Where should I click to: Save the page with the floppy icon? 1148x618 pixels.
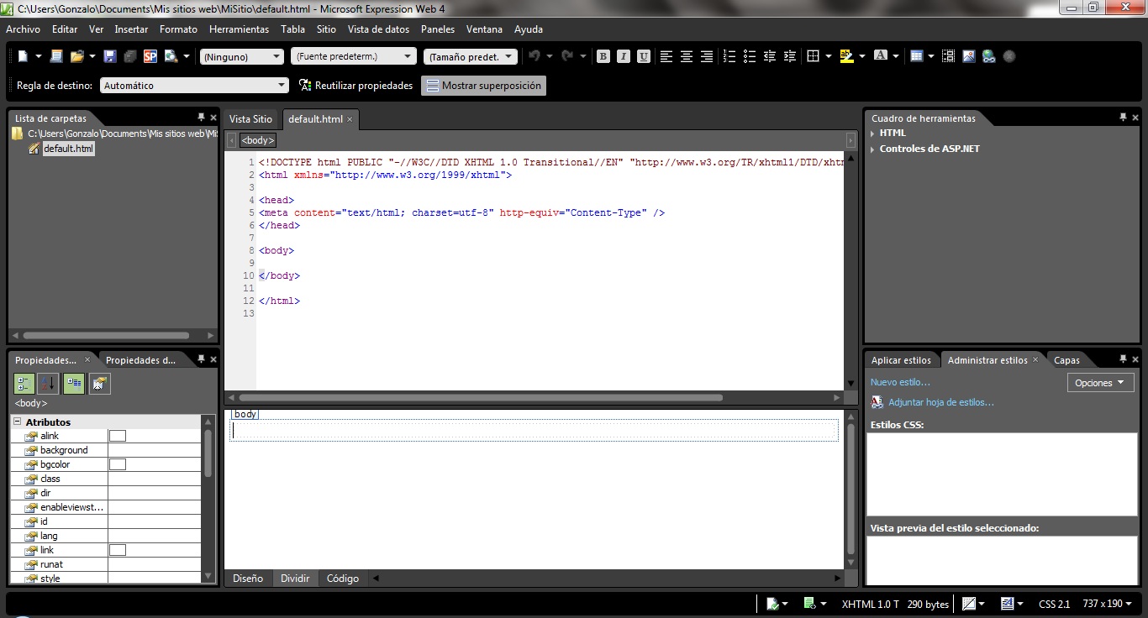click(110, 56)
